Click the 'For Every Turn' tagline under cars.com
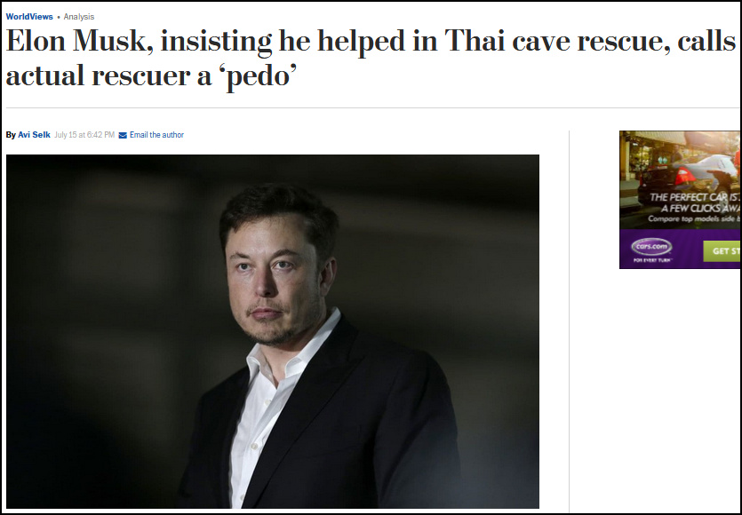The height and width of the screenshot is (515, 742). [652, 260]
